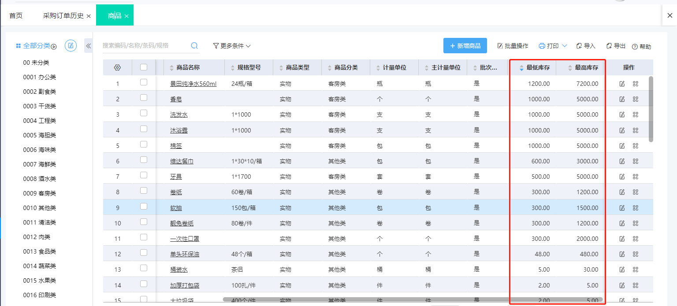Check the box for 棉签 row

(144, 144)
